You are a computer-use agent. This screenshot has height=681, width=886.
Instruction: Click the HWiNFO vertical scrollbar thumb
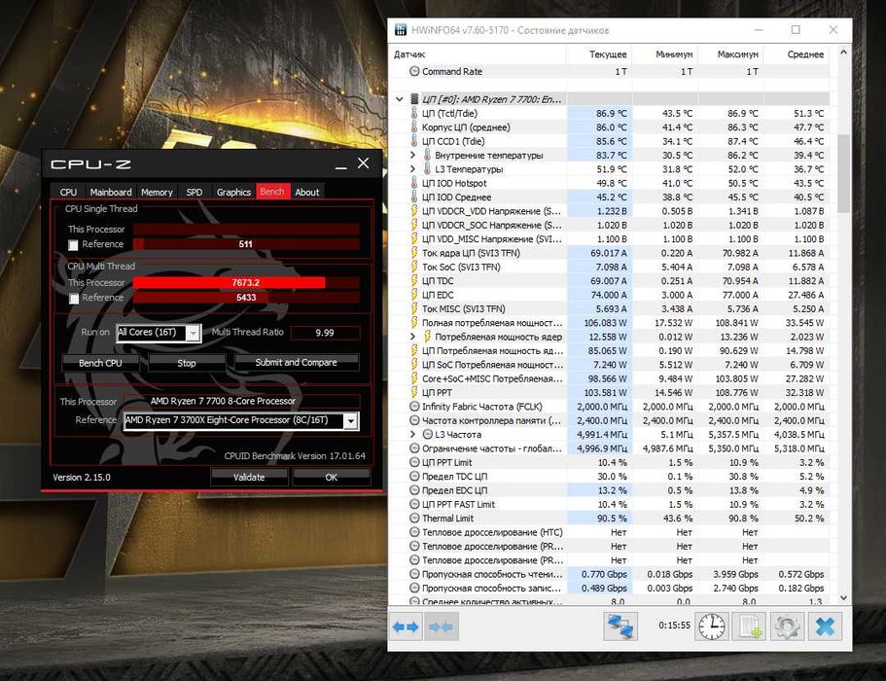pyautogui.click(x=843, y=173)
